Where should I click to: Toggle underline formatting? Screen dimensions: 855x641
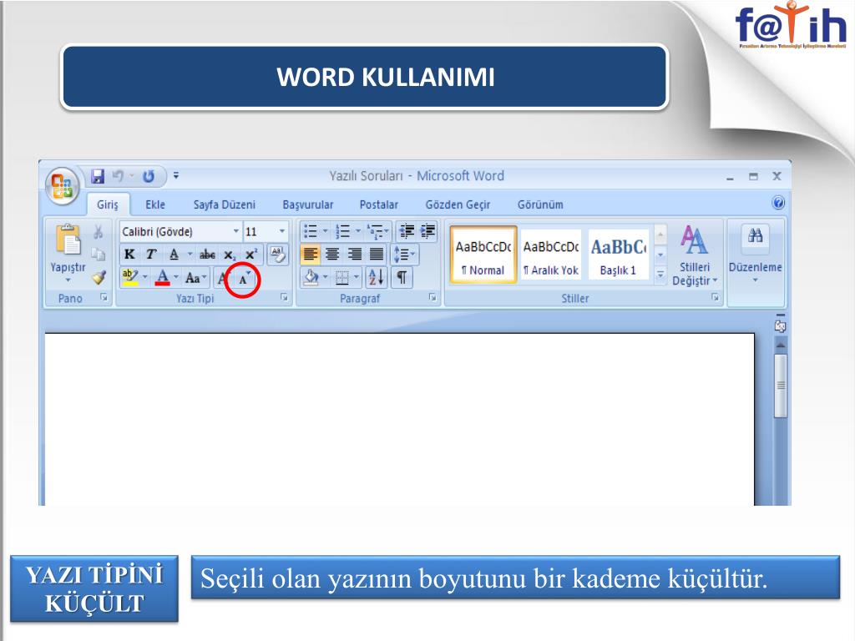point(174,254)
